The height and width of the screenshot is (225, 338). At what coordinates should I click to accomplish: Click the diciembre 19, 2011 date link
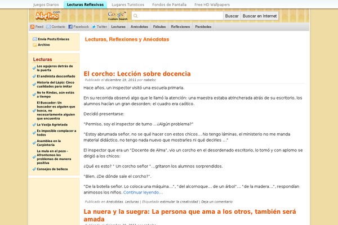[x=121, y=80]
